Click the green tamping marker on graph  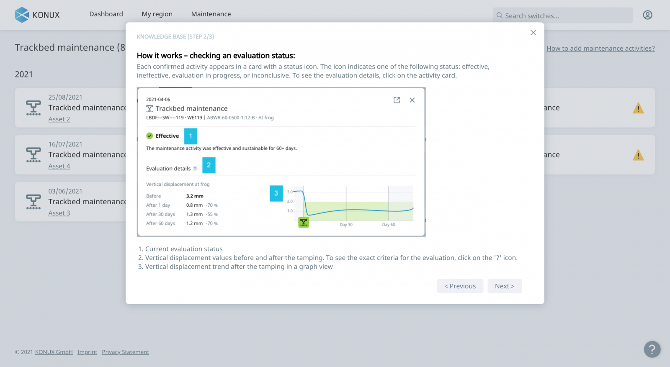(x=304, y=222)
